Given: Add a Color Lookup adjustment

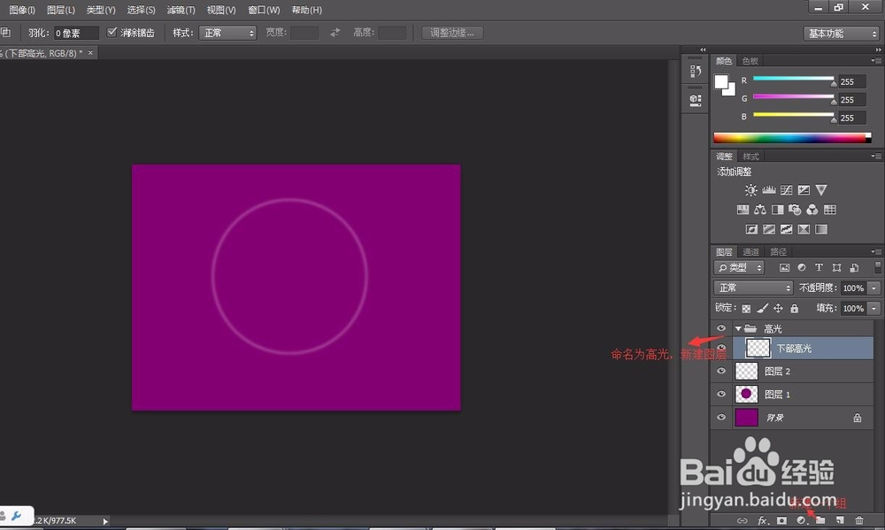Looking at the screenshot, I should [830, 210].
